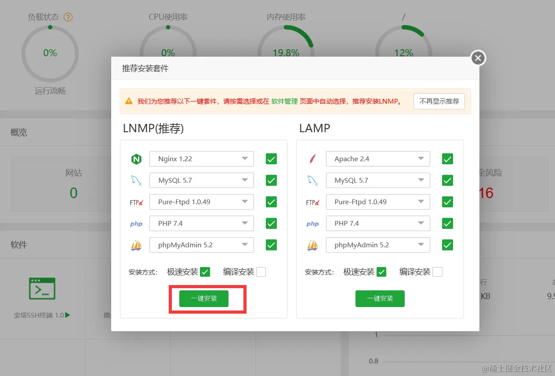Screen dimensions: 555x376
Task: Open LNMP Pure-Ftpd 1.0.49 dropdown
Action: coord(202,202)
